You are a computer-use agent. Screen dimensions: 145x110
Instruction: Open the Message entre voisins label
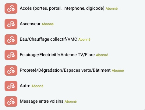click(42, 101)
